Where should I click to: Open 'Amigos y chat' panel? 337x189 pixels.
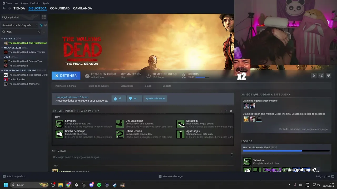point(325,176)
